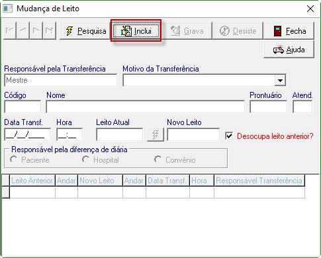Click the Inclui button to add
The width and height of the screenshot is (321, 258).
pyautogui.click(x=136, y=31)
